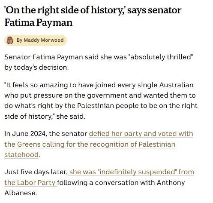This screenshot has width=213, height=203.
Task: Click Maddy Morwood's author avatar photo
Action: [x=10, y=40]
